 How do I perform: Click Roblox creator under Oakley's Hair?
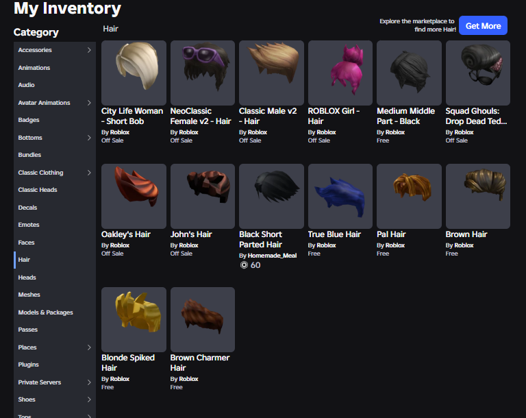(120, 245)
